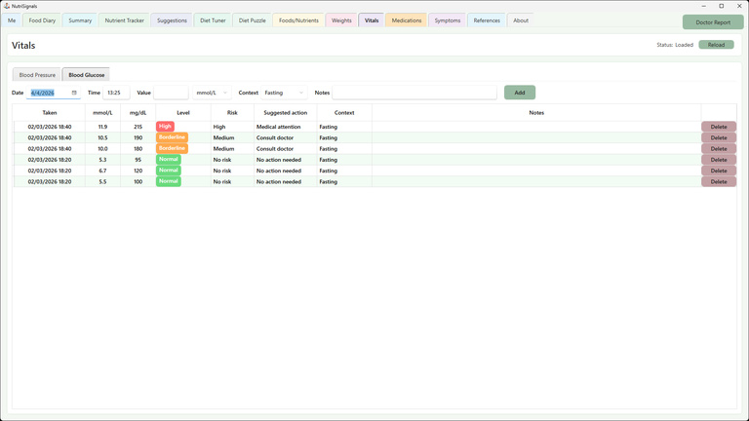Screen dimensions: 749x421
Task: Click the Taken column header
Action: click(x=49, y=113)
